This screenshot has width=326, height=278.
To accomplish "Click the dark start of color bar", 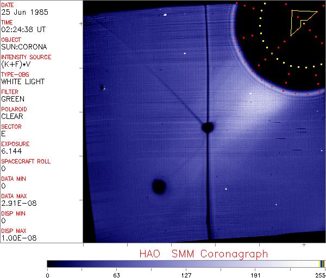I will (50, 263).
